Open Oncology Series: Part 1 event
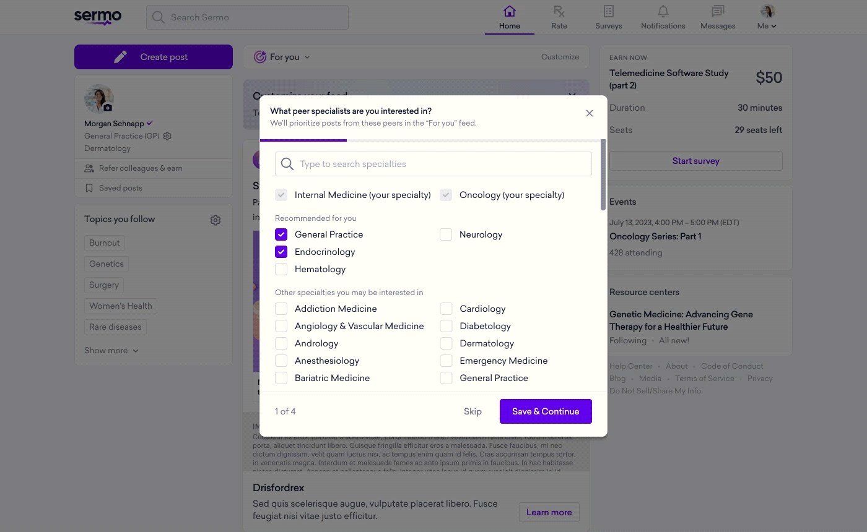Image resolution: width=867 pixels, height=532 pixels. pos(655,236)
